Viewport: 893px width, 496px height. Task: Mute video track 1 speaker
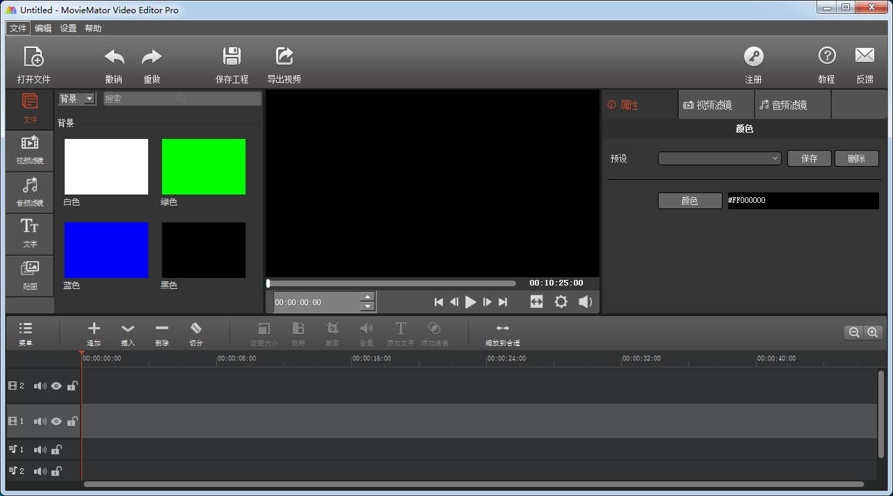coord(40,421)
